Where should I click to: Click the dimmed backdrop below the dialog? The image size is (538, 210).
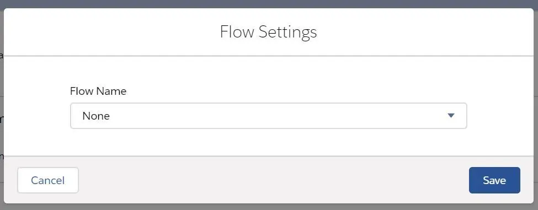click(x=269, y=207)
